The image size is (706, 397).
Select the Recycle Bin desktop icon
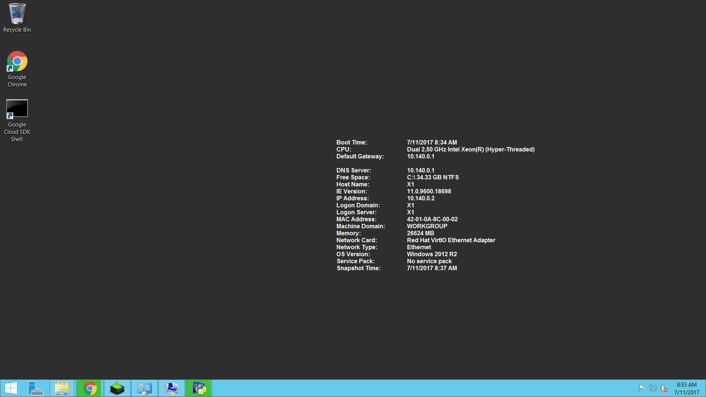(x=17, y=18)
